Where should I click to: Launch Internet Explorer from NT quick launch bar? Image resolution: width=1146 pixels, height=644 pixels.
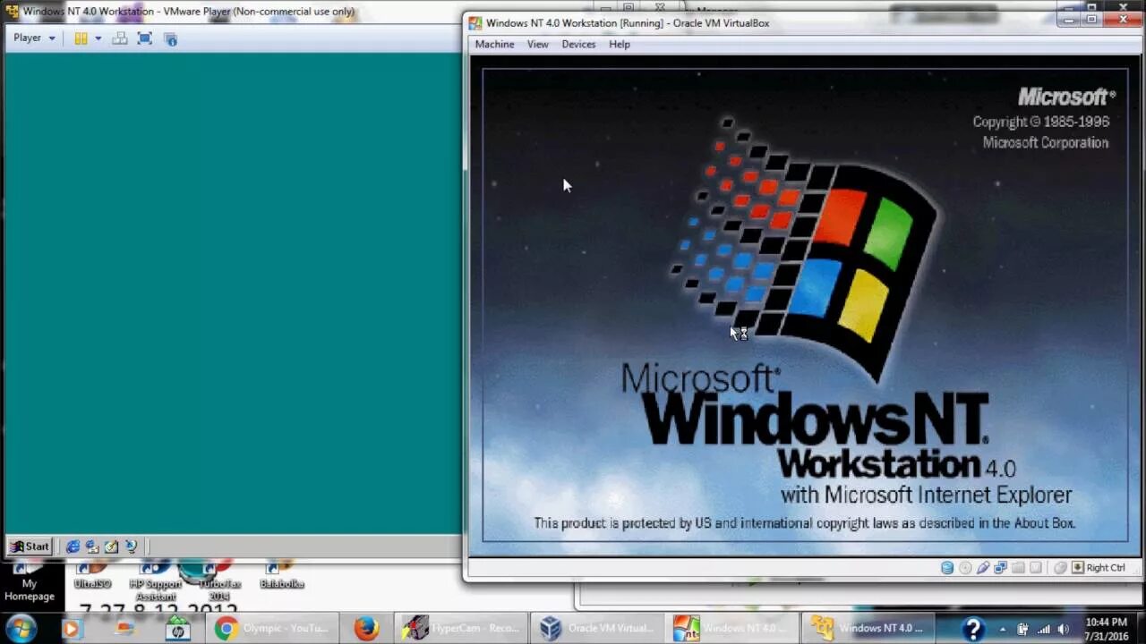pyautogui.click(x=73, y=546)
